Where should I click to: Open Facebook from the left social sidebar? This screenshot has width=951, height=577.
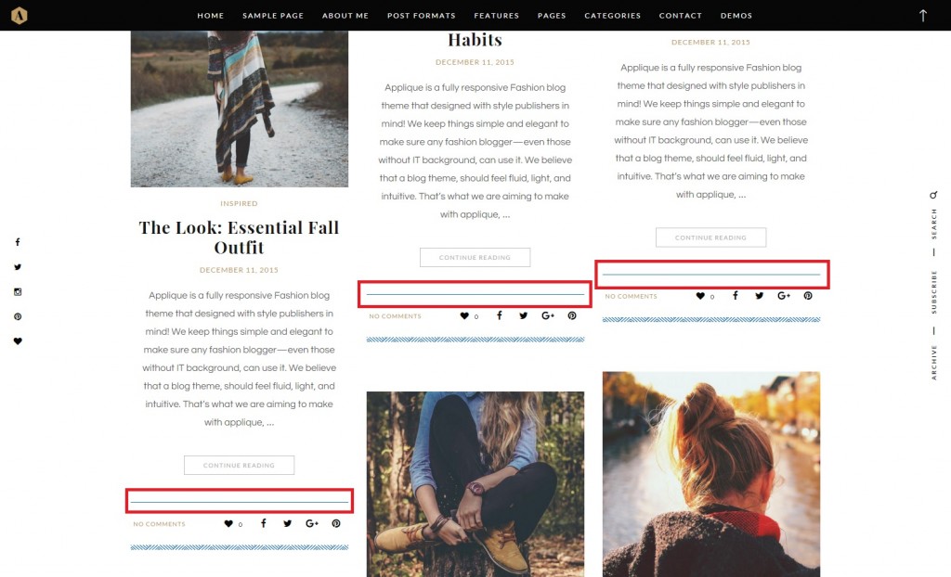(18, 242)
